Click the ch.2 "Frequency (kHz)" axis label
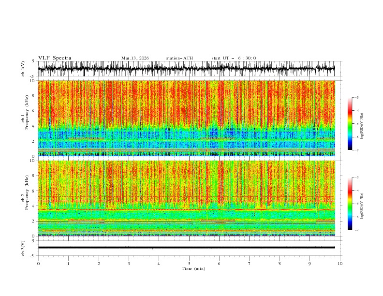 [x=27, y=192]
